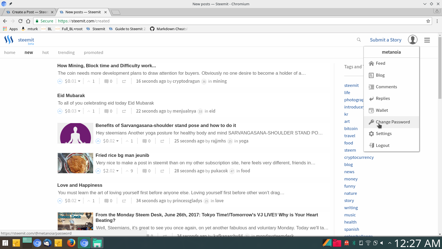Screen dimensions: 442x249
Task: Expand payout dropdown for $0.03 Eid post
Action: tap(79, 111)
